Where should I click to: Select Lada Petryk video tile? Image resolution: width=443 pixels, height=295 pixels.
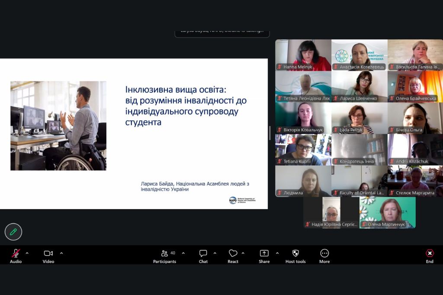360,118
